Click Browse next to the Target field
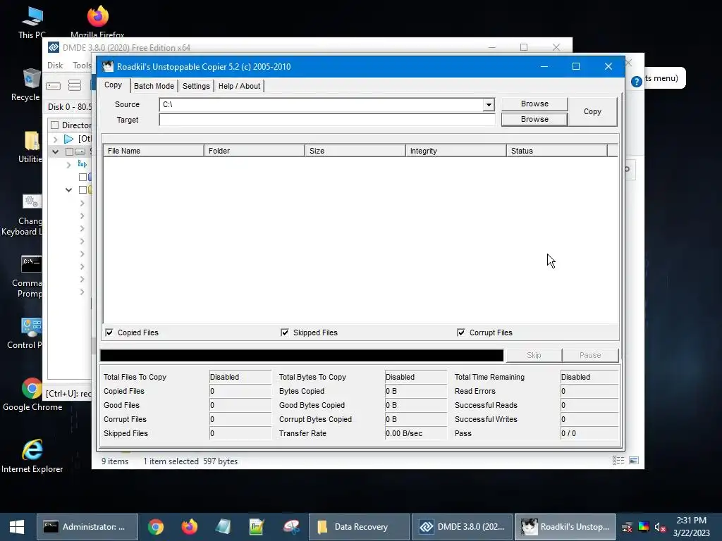 [534, 119]
